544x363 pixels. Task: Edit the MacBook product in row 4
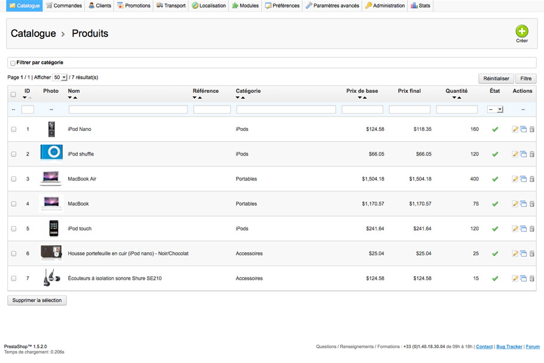pos(515,204)
